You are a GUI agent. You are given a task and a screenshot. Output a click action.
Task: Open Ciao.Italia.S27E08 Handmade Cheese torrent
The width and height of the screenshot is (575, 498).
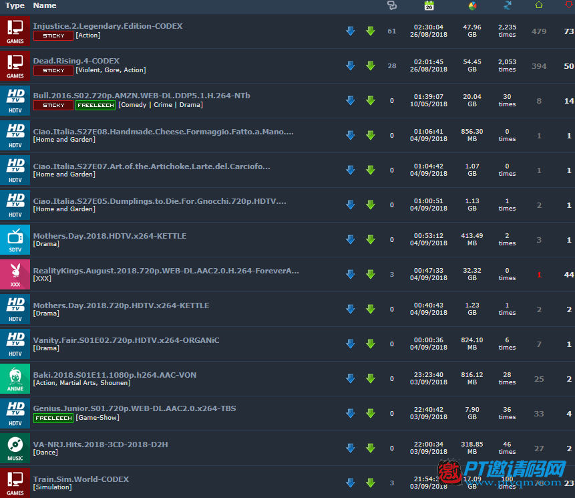[x=163, y=132]
